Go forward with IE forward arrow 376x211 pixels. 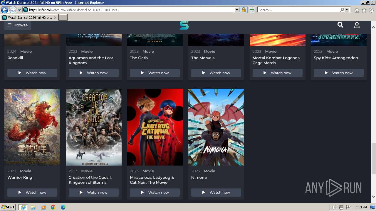[x=13, y=10]
